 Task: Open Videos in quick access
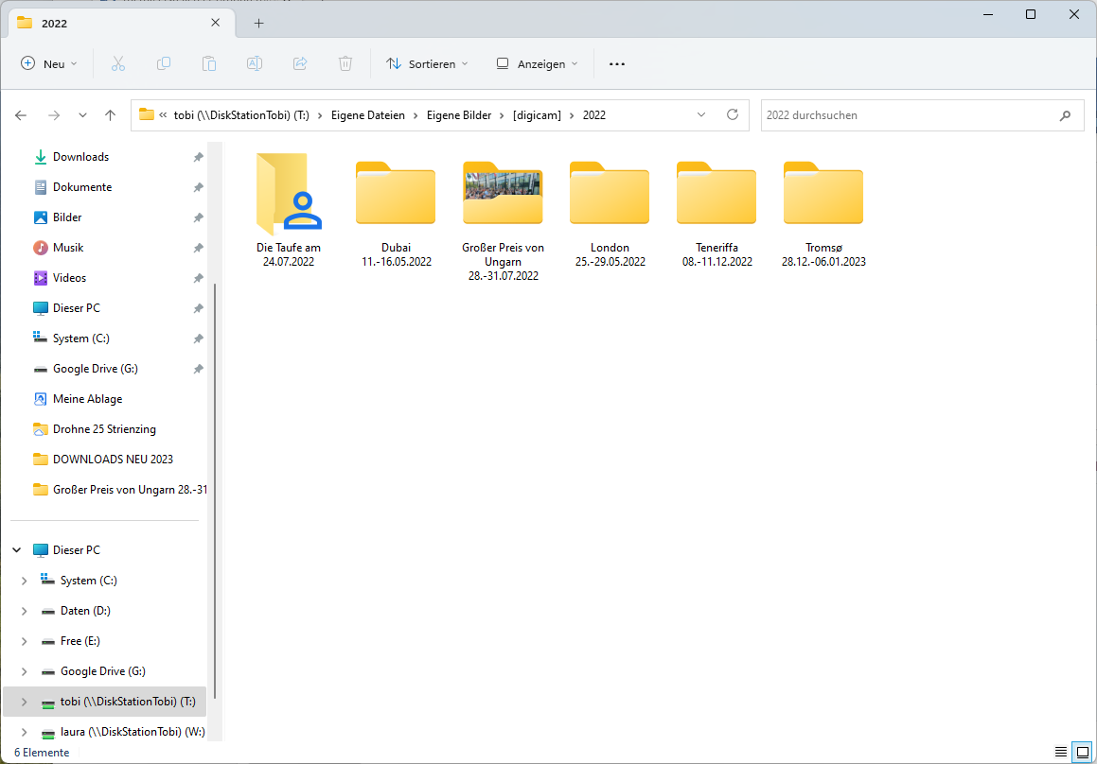(x=69, y=277)
